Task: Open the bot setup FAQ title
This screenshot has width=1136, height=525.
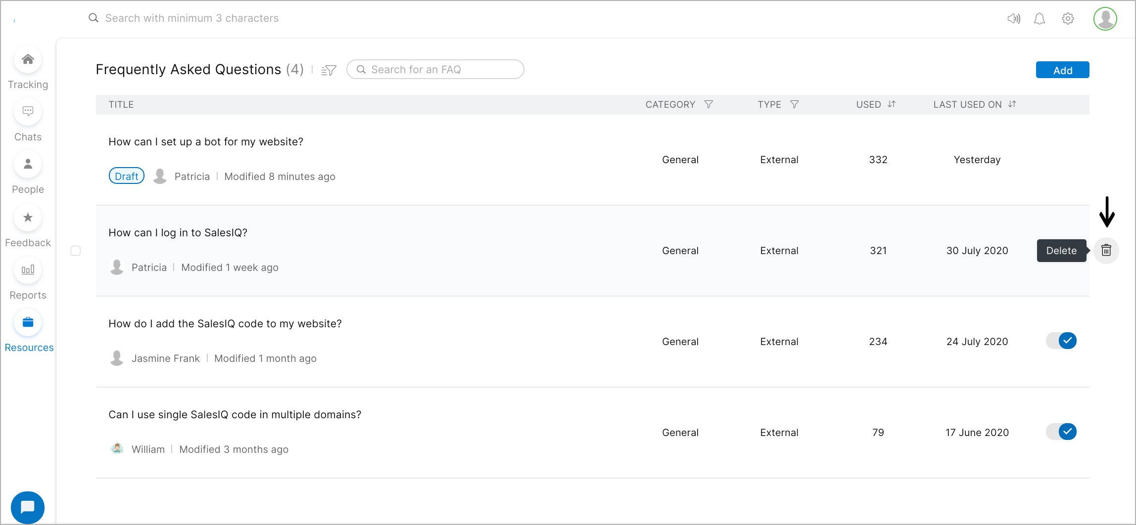Action: (206, 142)
